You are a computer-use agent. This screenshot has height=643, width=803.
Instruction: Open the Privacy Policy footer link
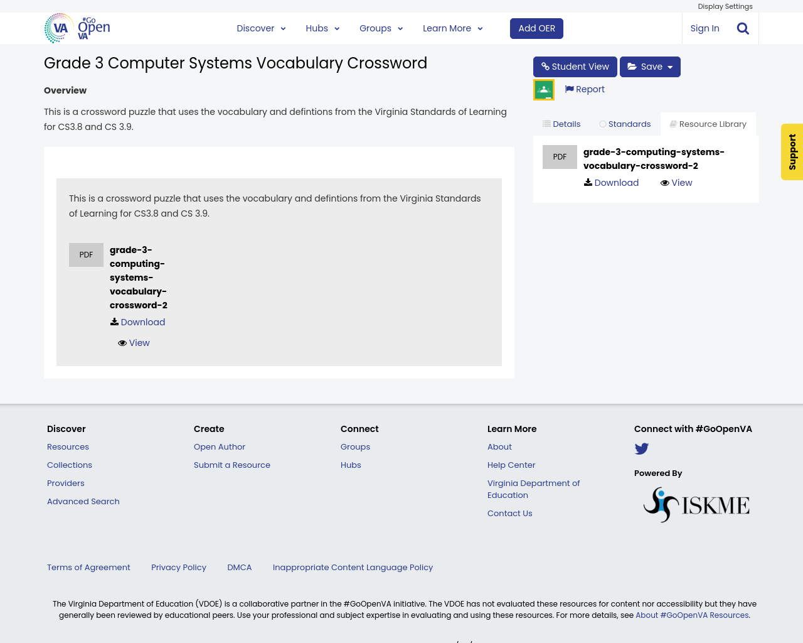pos(178,566)
